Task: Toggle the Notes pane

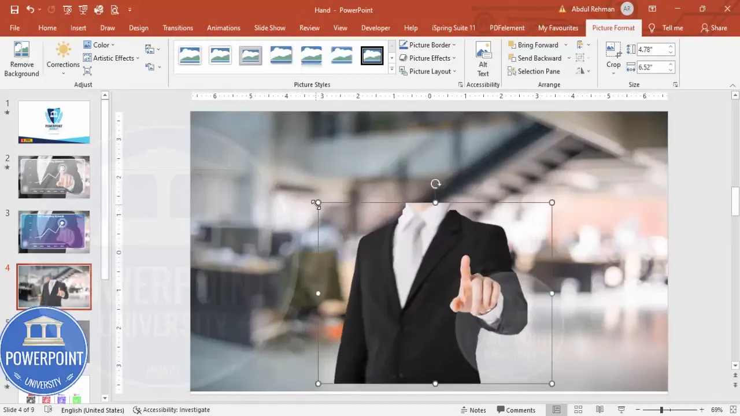Action: pos(473,410)
